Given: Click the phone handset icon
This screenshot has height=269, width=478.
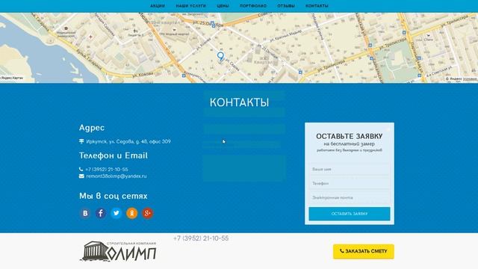Looking at the screenshot, I should click(81, 169).
